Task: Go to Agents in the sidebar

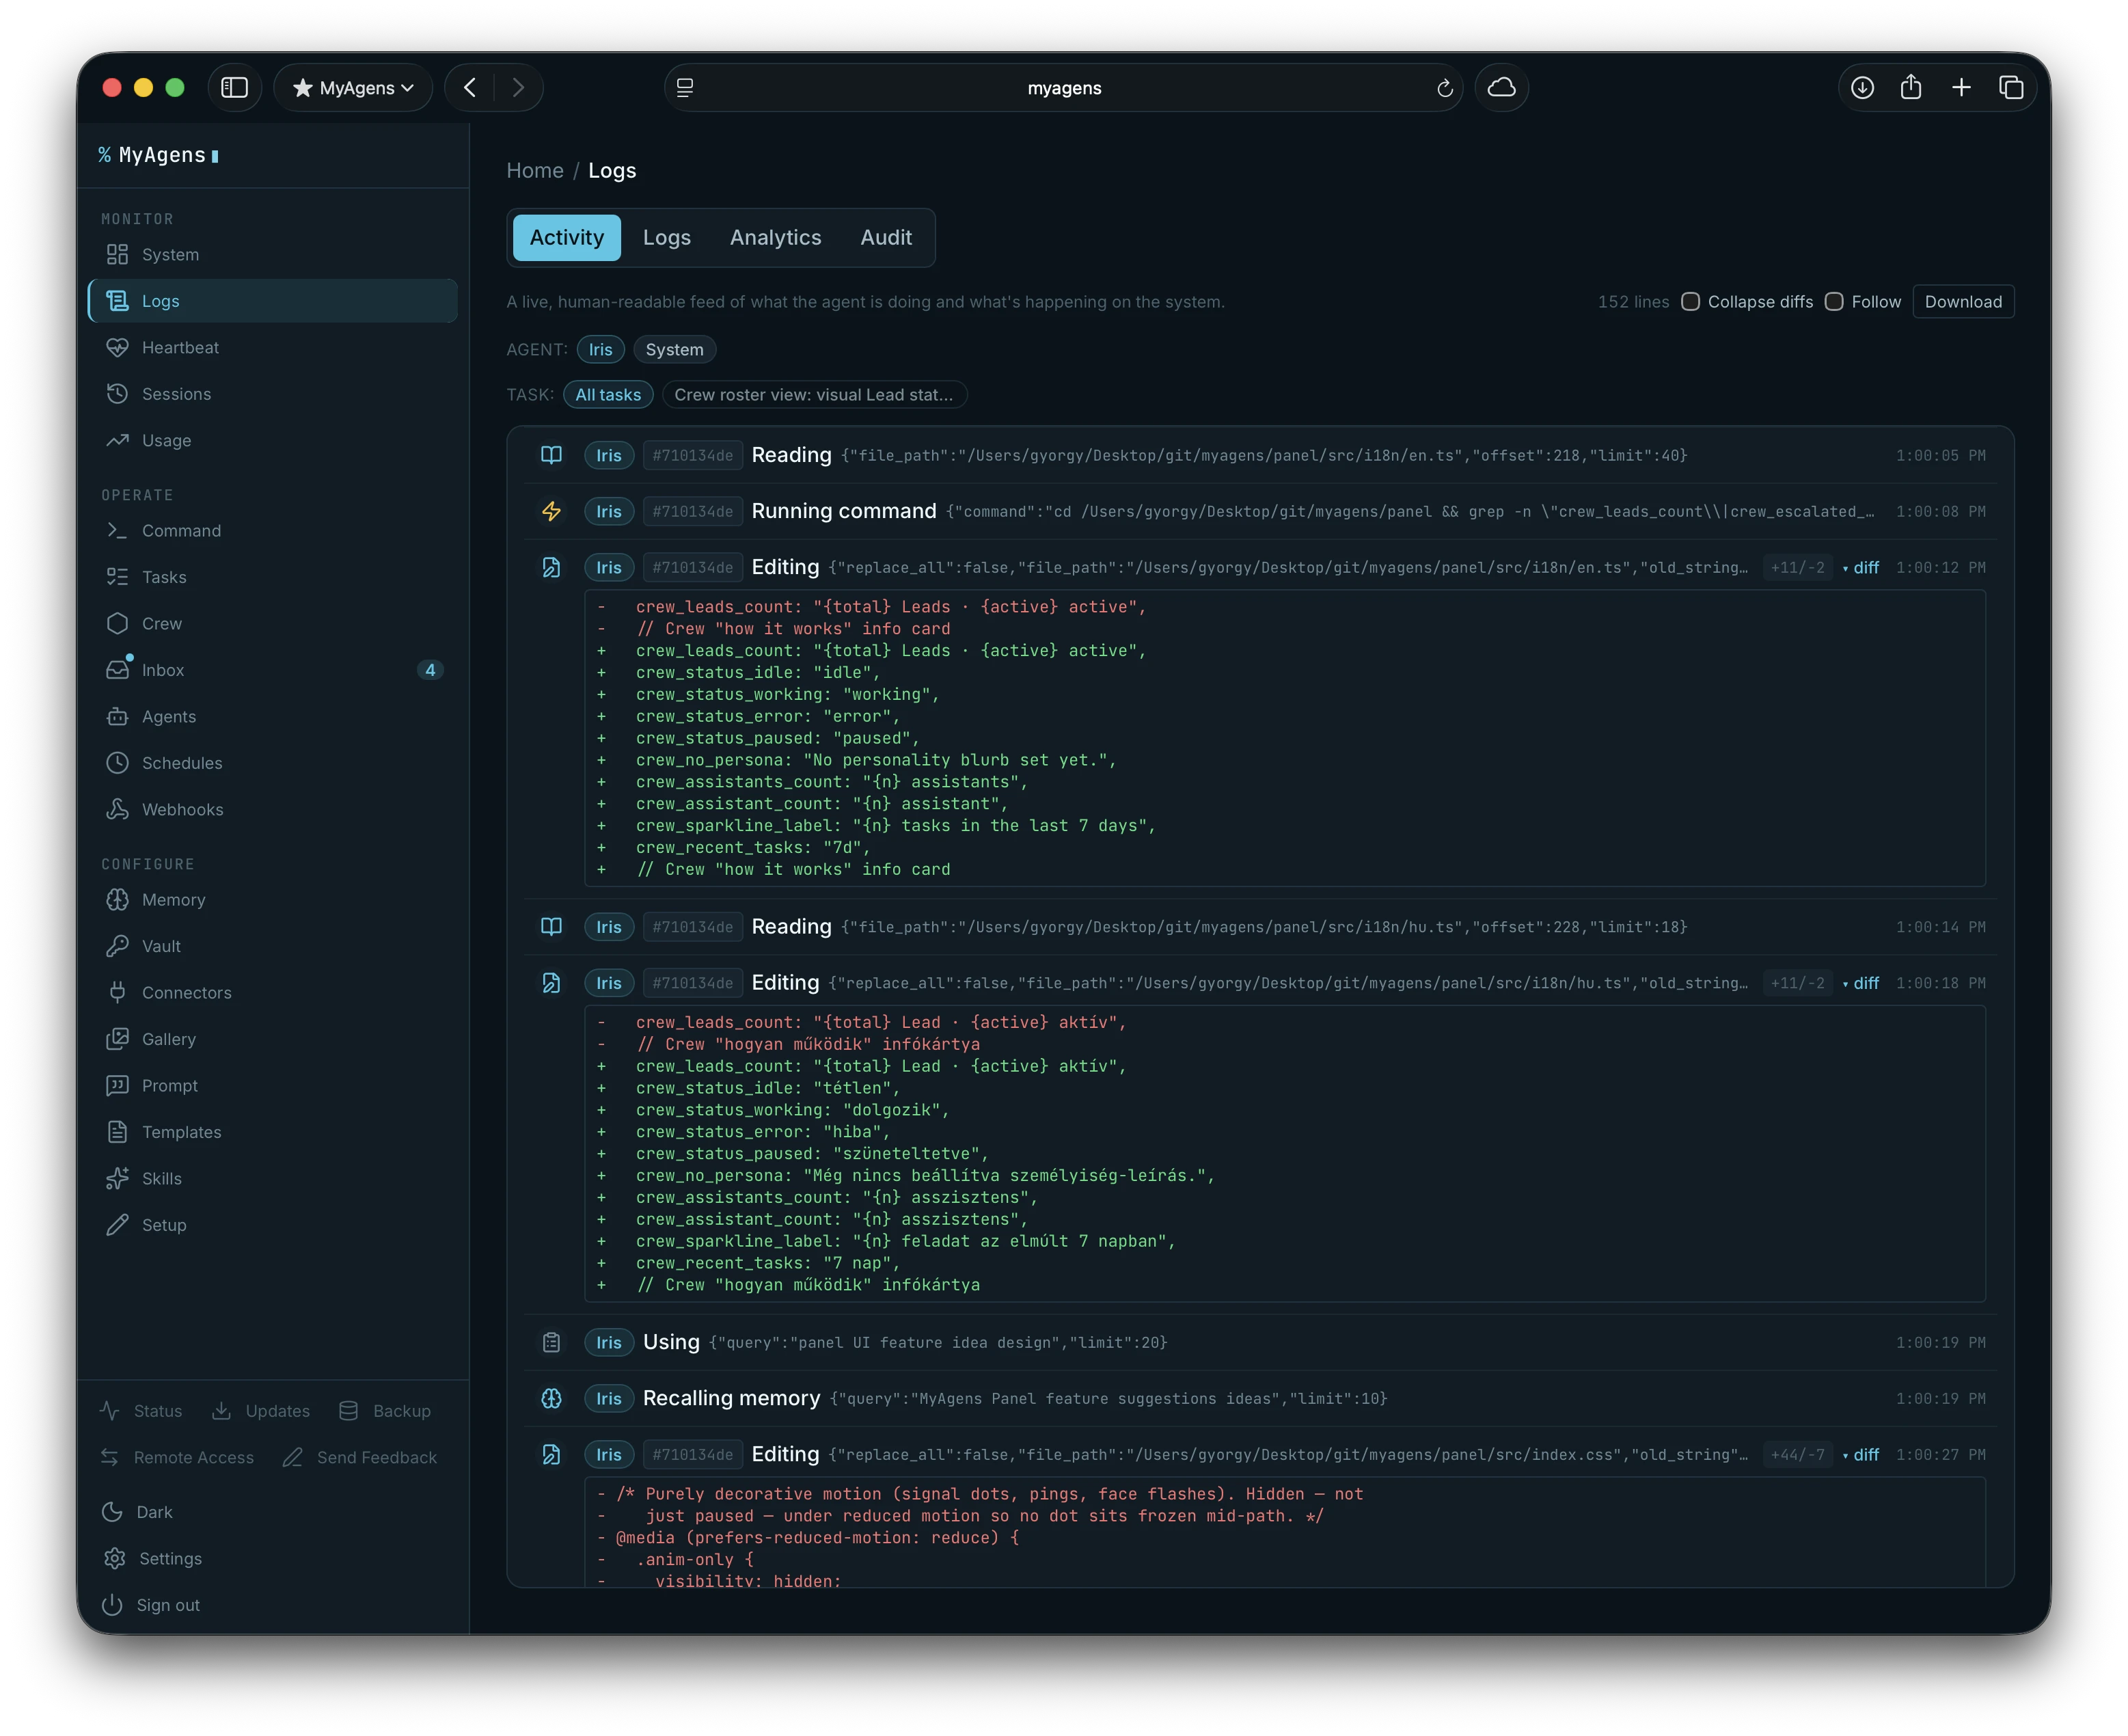Action: click(272, 717)
